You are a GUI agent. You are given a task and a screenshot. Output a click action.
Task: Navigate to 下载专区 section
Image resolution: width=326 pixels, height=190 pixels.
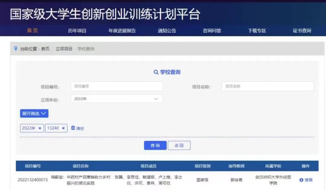pyautogui.click(x=257, y=31)
